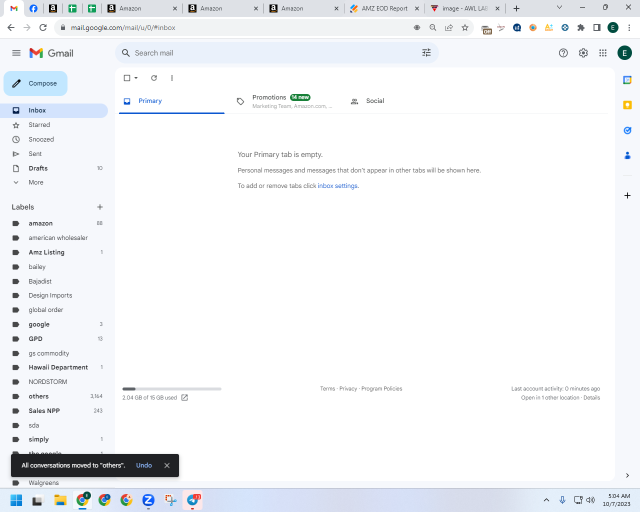This screenshot has width=640, height=512.
Task: Share this page from the address bar
Action: (449, 27)
